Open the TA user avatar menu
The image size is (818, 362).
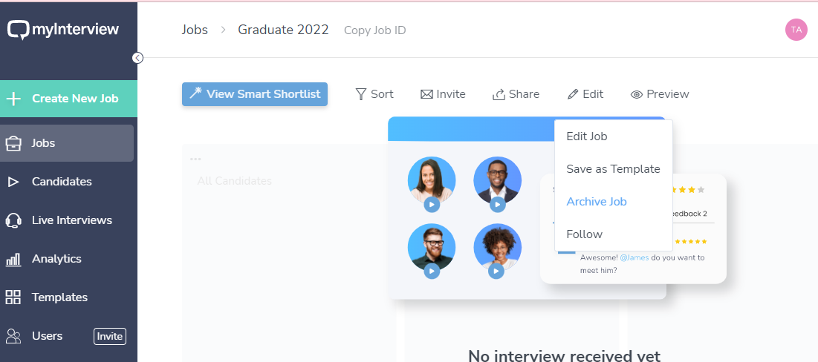point(796,30)
